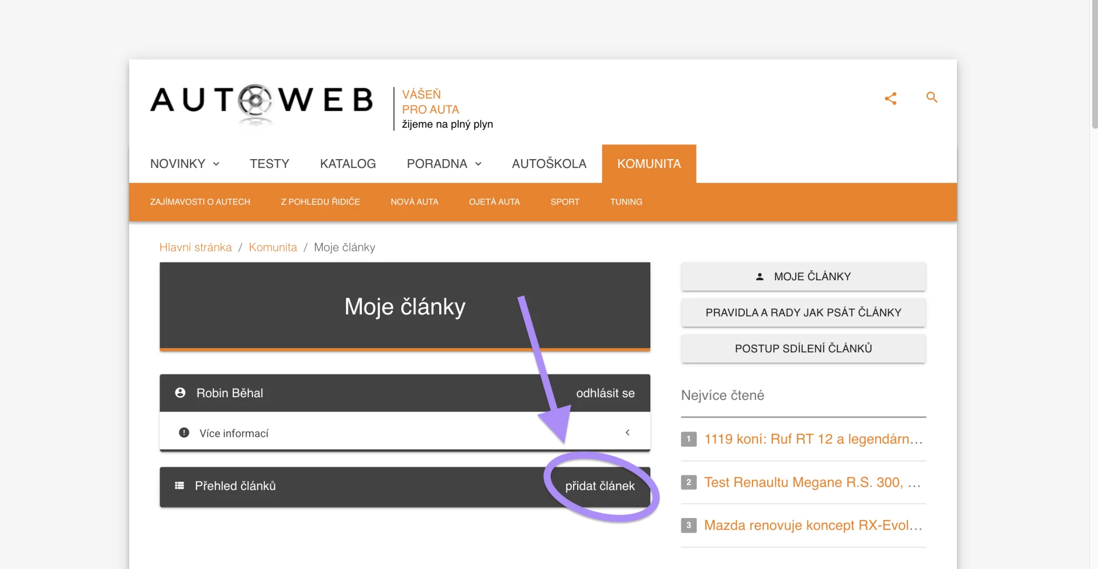Open Zajímavosti o autech submenu item
This screenshot has height=569, width=1098.
coord(200,202)
